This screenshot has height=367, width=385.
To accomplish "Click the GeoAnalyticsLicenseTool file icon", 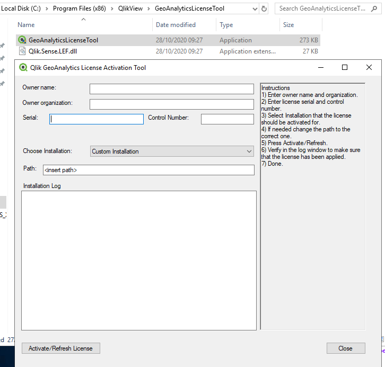I will [x=22, y=40].
